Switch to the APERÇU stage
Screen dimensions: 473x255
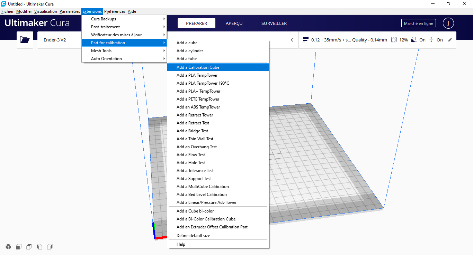234,23
